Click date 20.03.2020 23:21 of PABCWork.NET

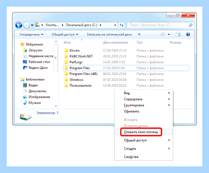[115, 56]
